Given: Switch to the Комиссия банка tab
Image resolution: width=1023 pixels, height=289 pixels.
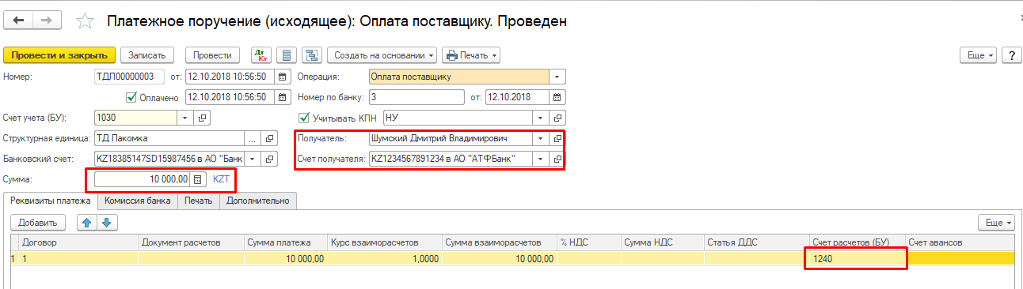Looking at the screenshot, I should coord(137,201).
